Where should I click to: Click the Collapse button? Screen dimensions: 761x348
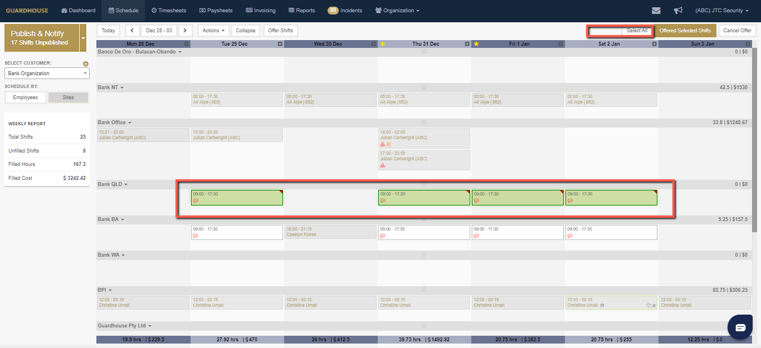[246, 31]
